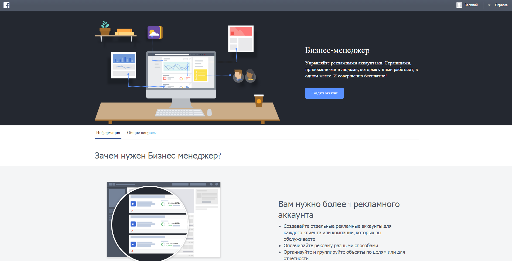The width and height of the screenshot is (512, 261).
Task: Click the Управляйте рекламными аккаунтами description text
Action: [361, 69]
